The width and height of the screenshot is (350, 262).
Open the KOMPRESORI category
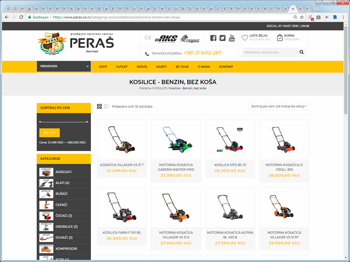click(x=66, y=248)
